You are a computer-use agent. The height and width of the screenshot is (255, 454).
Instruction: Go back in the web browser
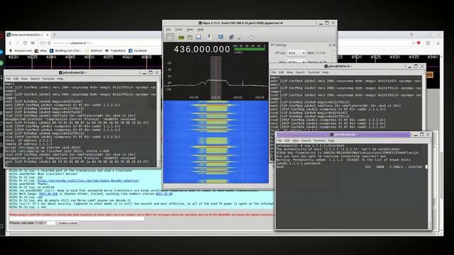tap(10, 42)
